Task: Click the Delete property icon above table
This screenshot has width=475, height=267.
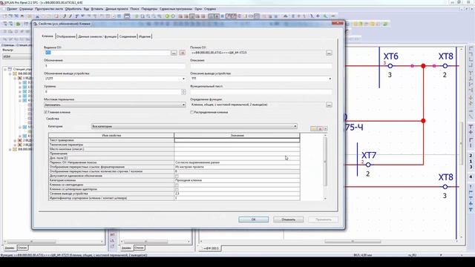Action: pyautogui.click(x=320, y=128)
